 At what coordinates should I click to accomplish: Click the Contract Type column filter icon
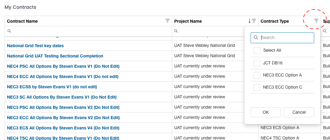point(316,21)
